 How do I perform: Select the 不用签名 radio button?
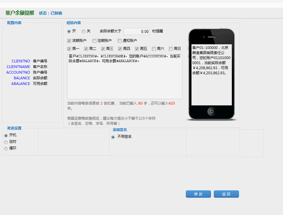coord(113,137)
